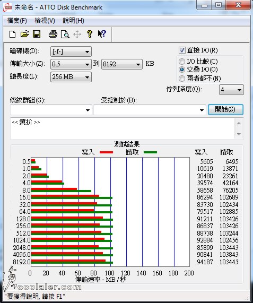Activate context help pointer icon
Viewport: 253px width, 303px height.
pyautogui.click(x=102, y=34)
